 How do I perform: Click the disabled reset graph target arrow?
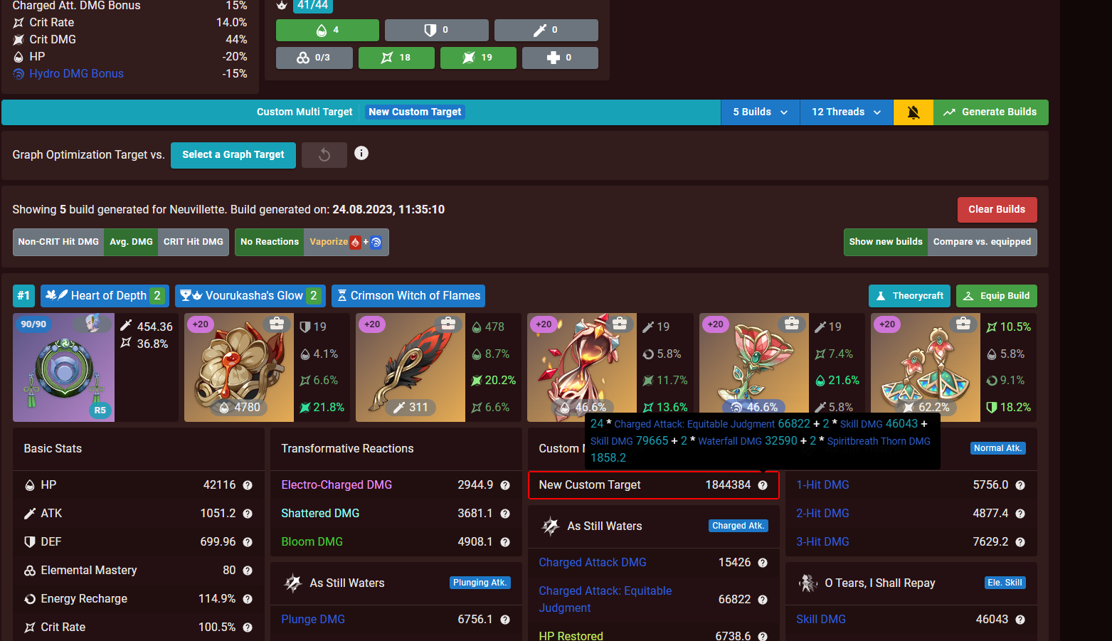tap(324, 155)
